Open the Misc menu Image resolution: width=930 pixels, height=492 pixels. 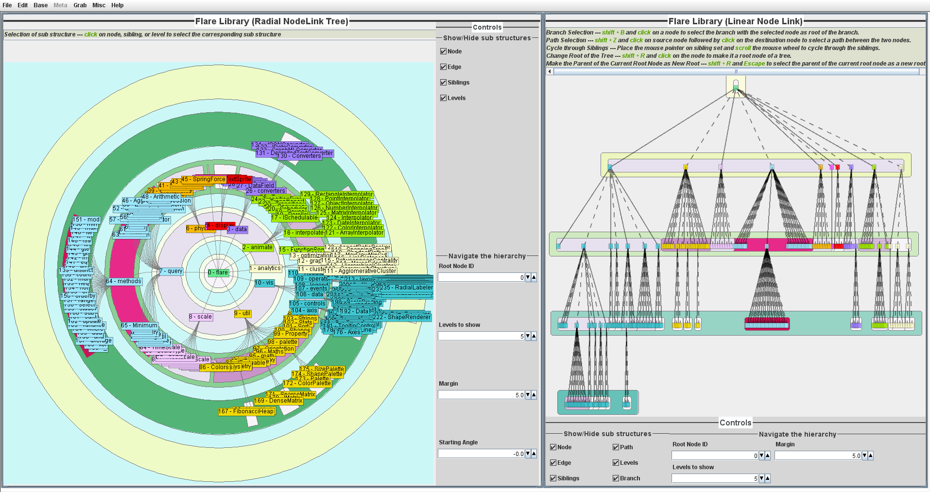point(99,5)
